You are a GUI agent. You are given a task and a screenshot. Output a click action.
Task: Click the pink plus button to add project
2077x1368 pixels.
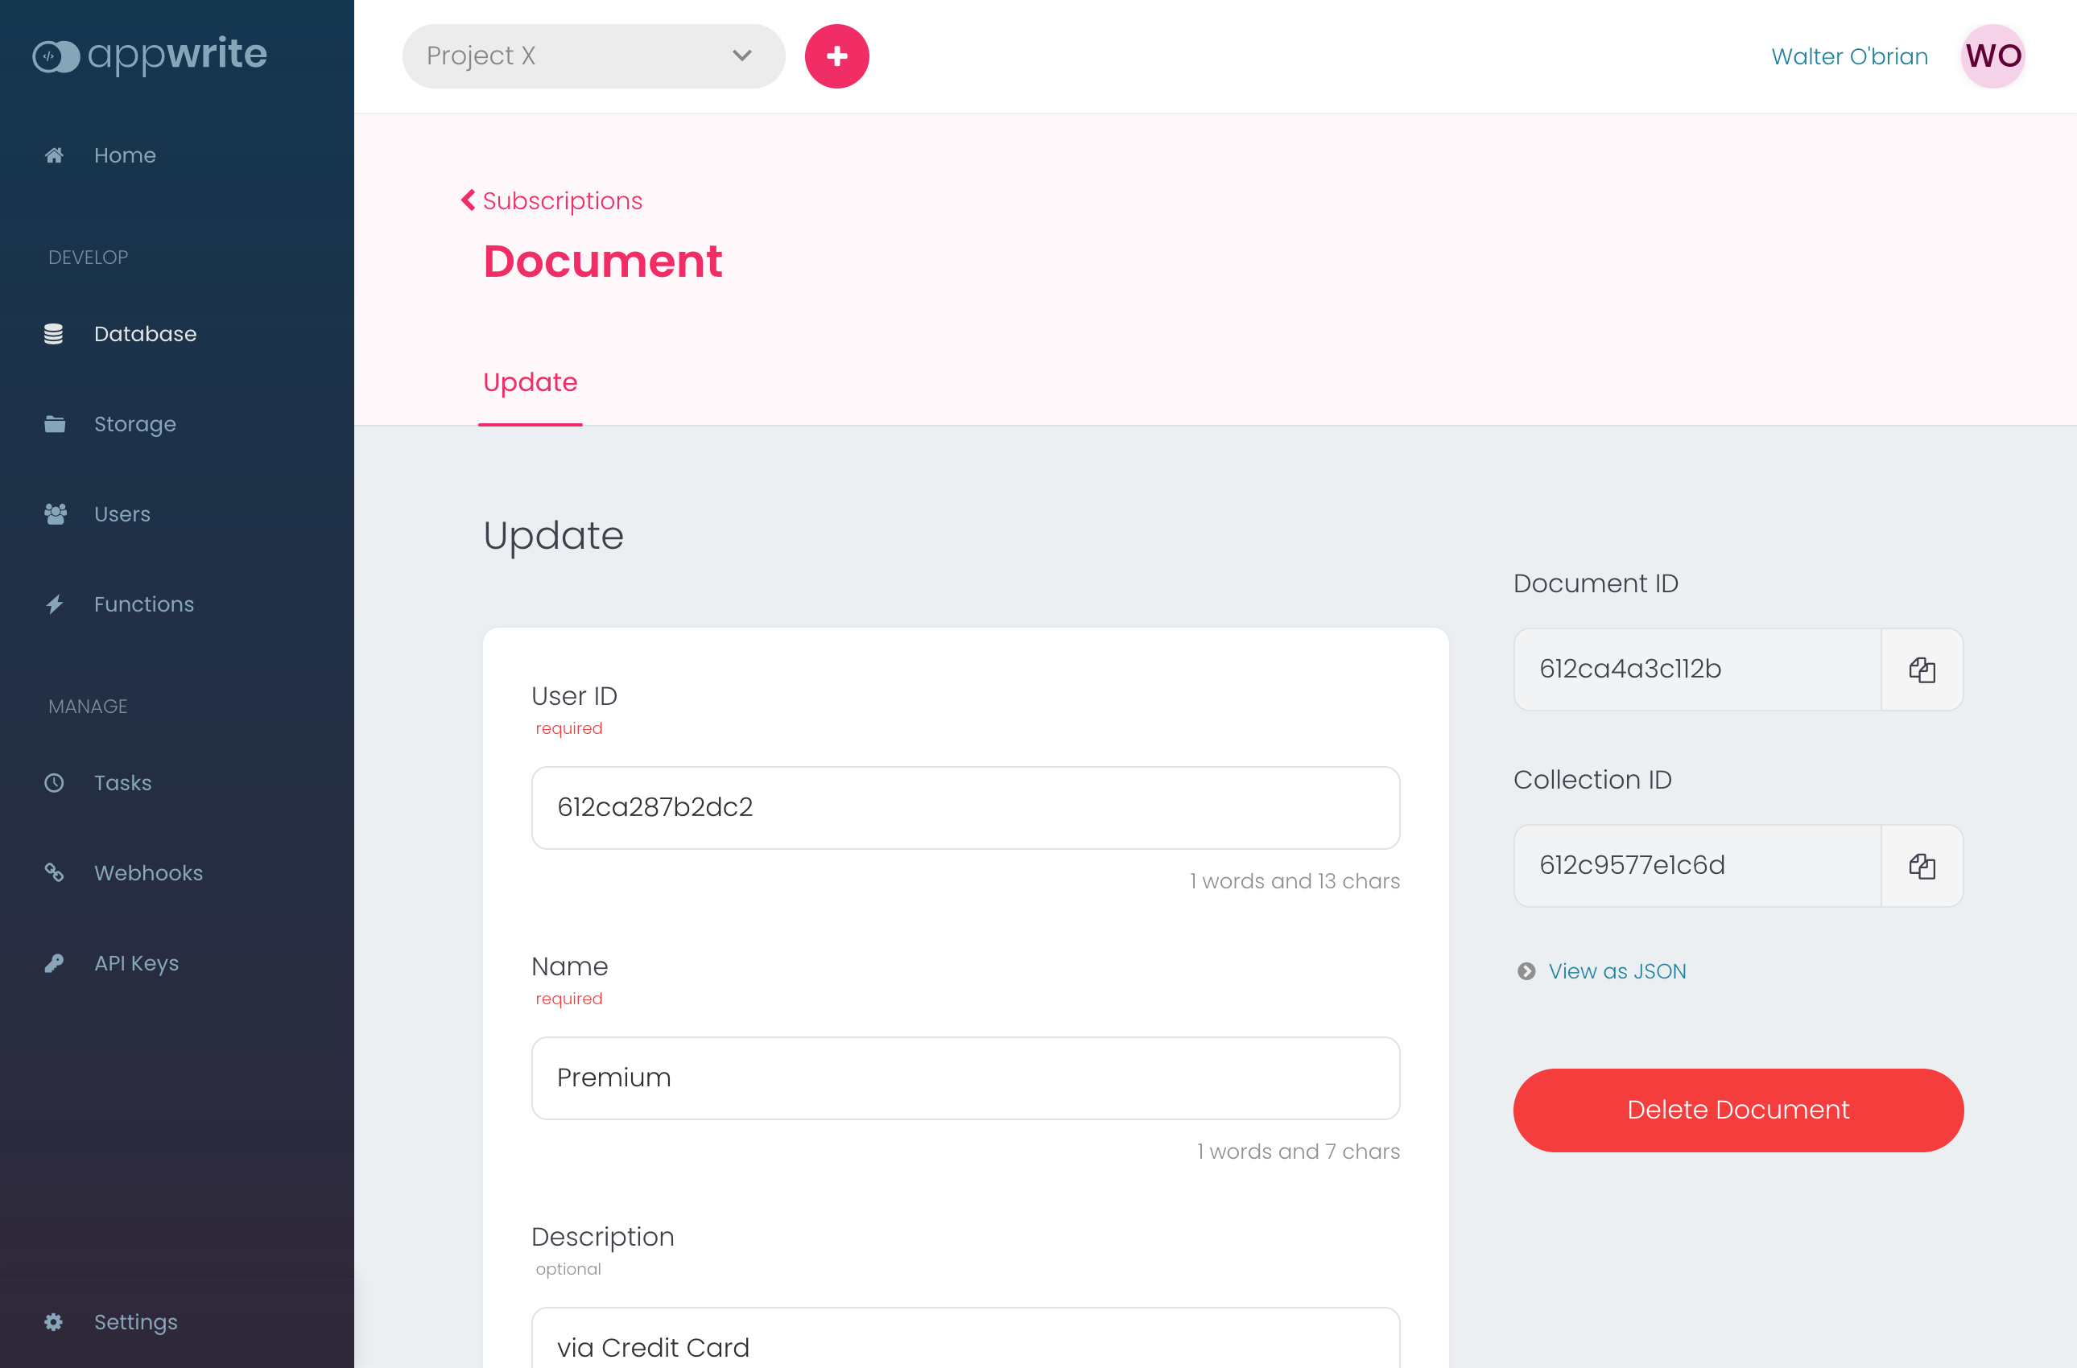[x=836, y=56]
